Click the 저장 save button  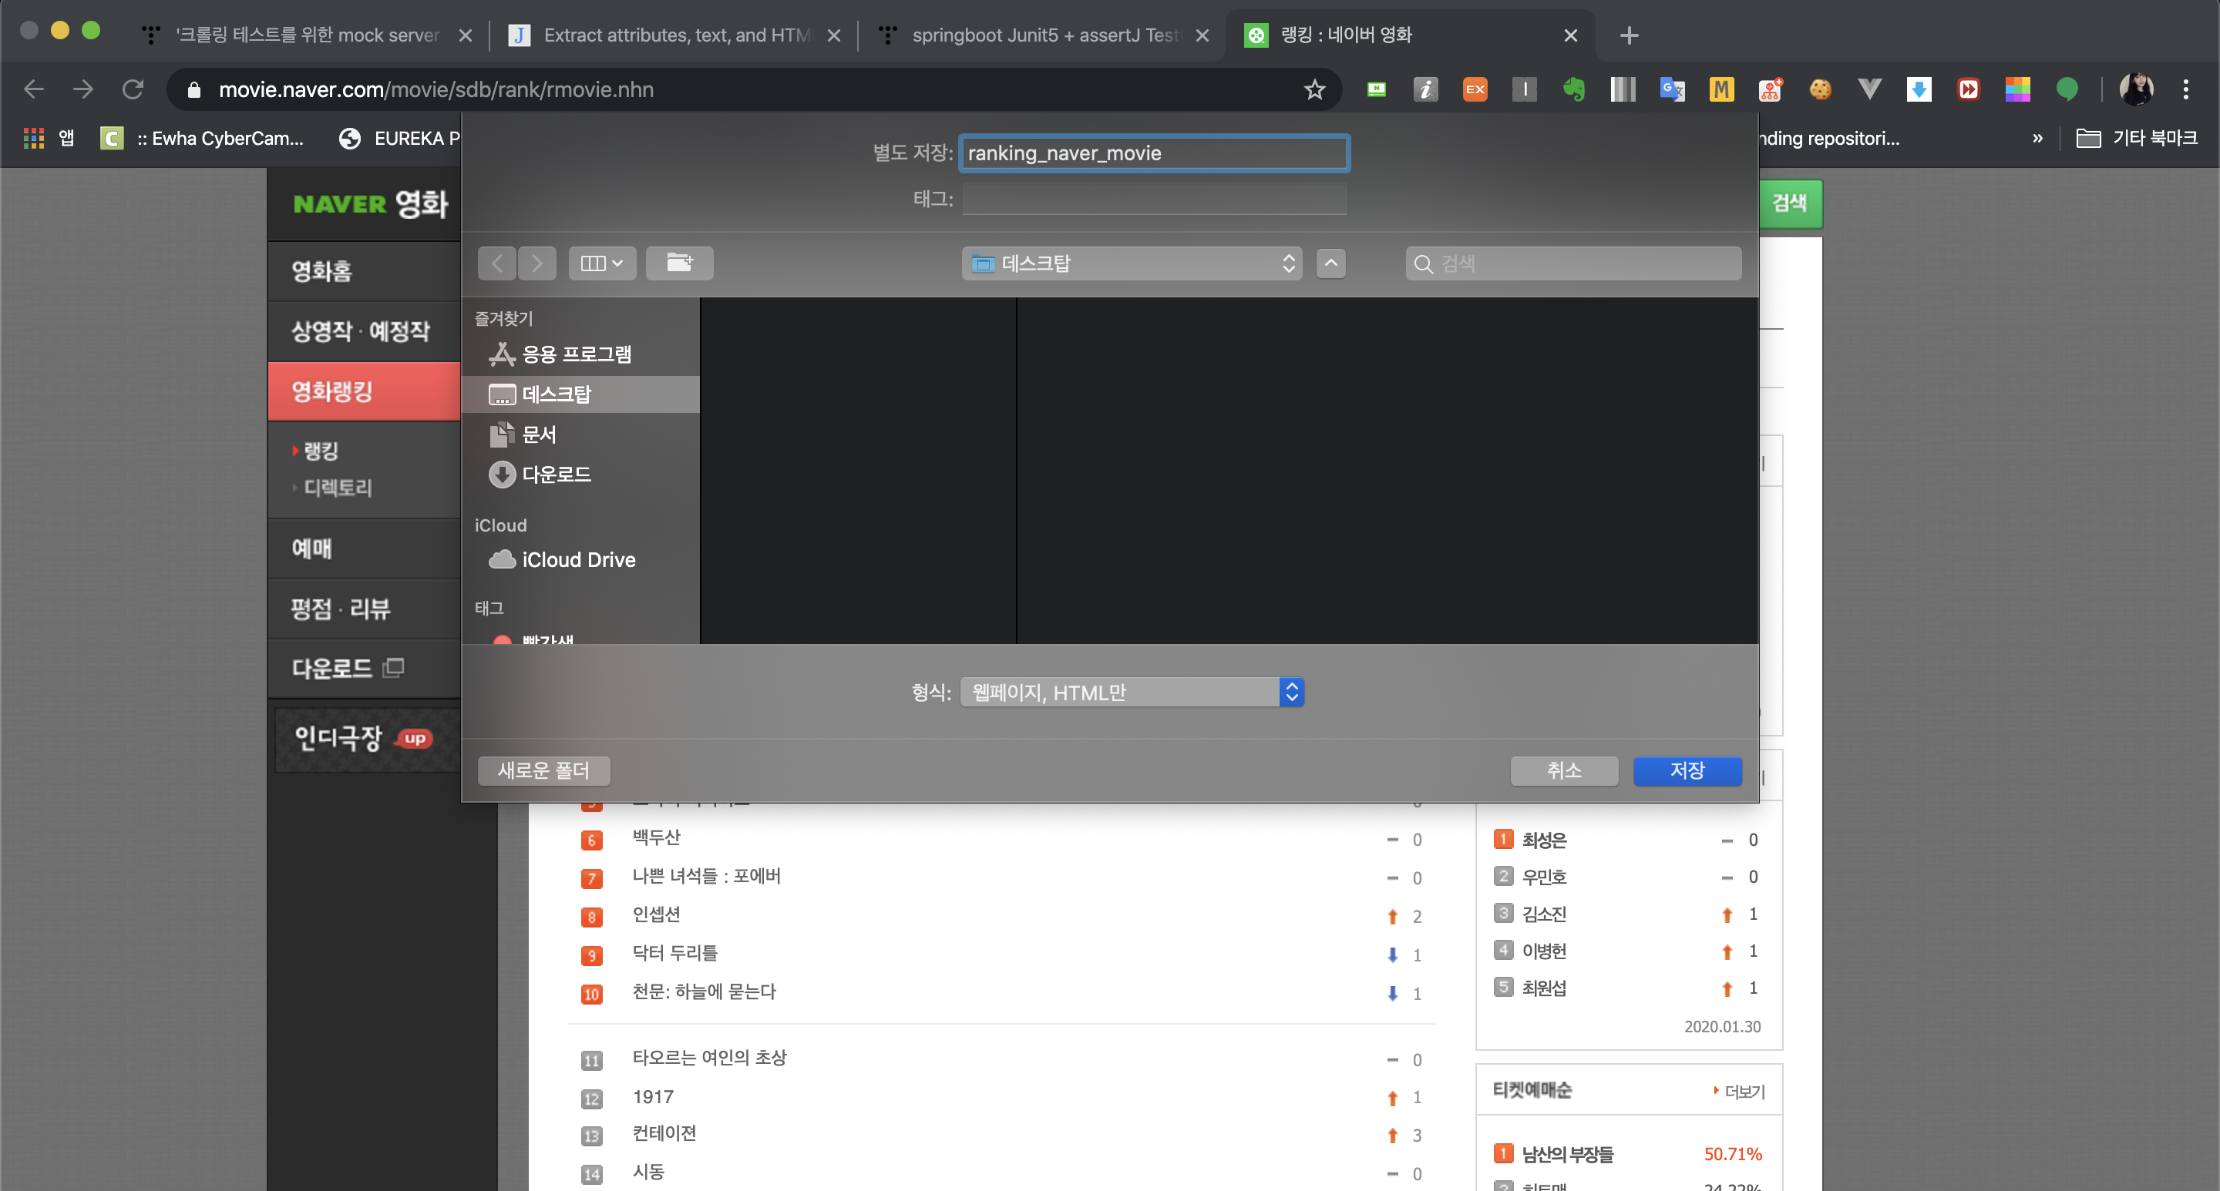pos(1687,770)
